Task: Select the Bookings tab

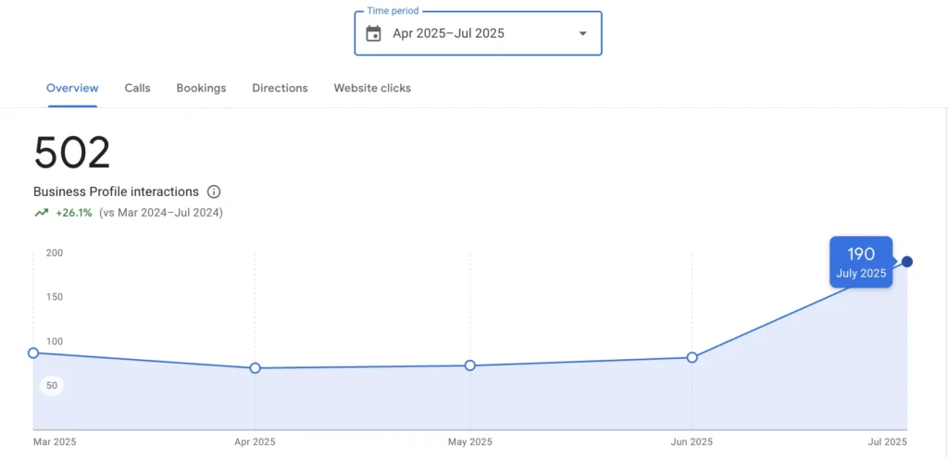Action: [201, 88]
